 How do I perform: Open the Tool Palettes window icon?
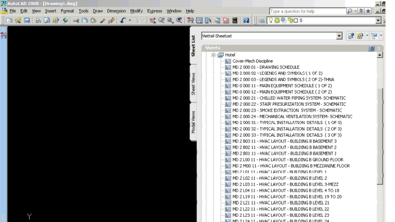[x=208, y=20]
